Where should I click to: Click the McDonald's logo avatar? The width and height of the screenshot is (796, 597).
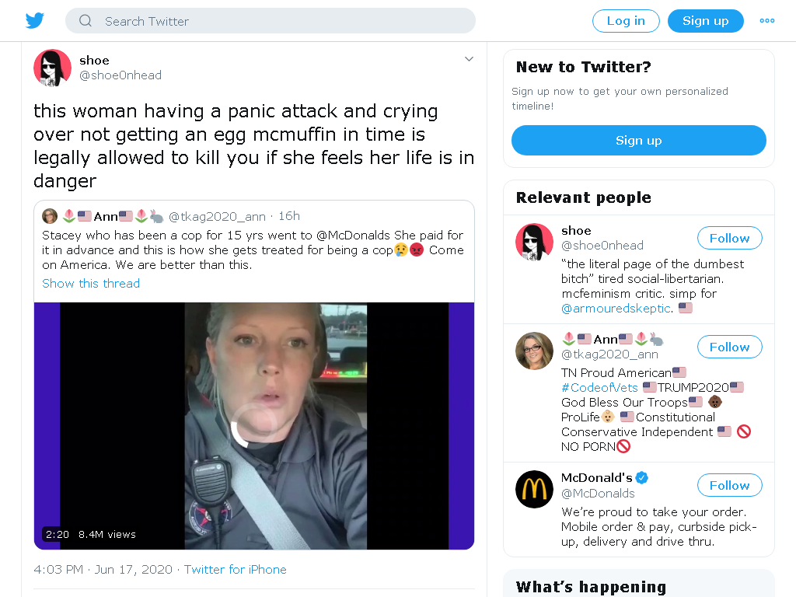pyautogui.click(x=534, y=490)
